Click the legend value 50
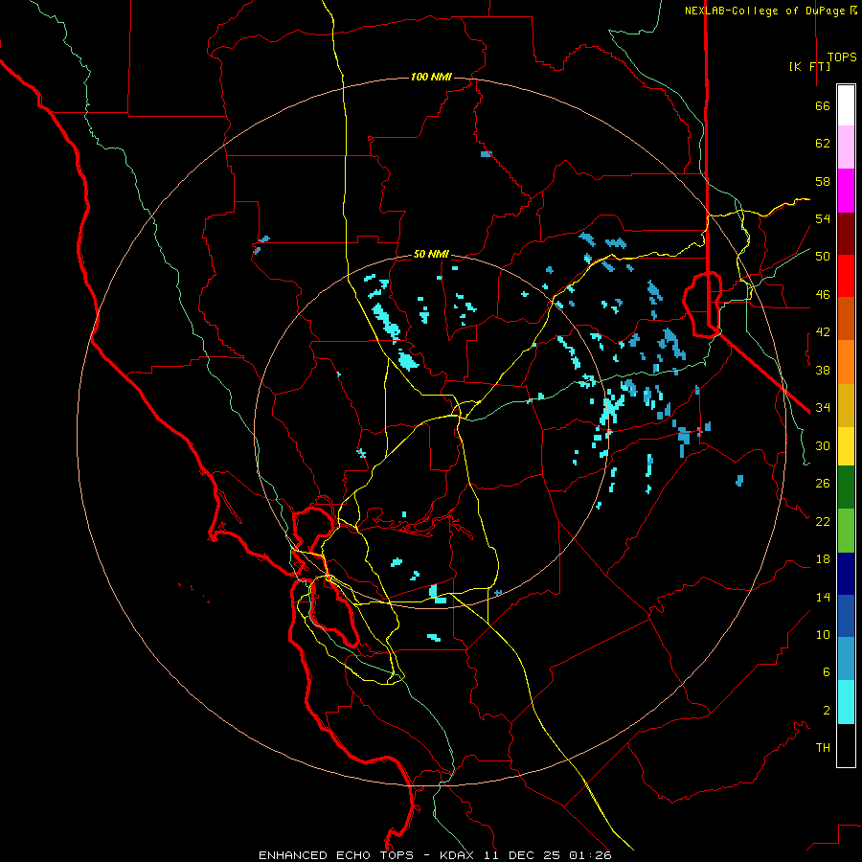This screenshot has width=862, height=862. (823, 256)
